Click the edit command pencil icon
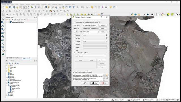 click(107, 75)
